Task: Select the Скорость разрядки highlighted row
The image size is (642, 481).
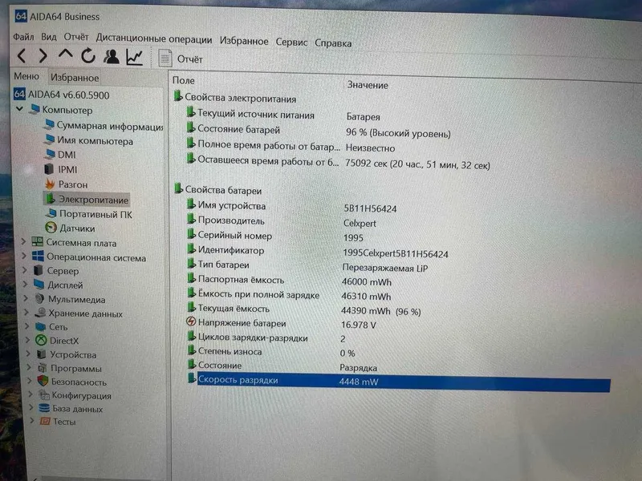Action: click(398, 382)
